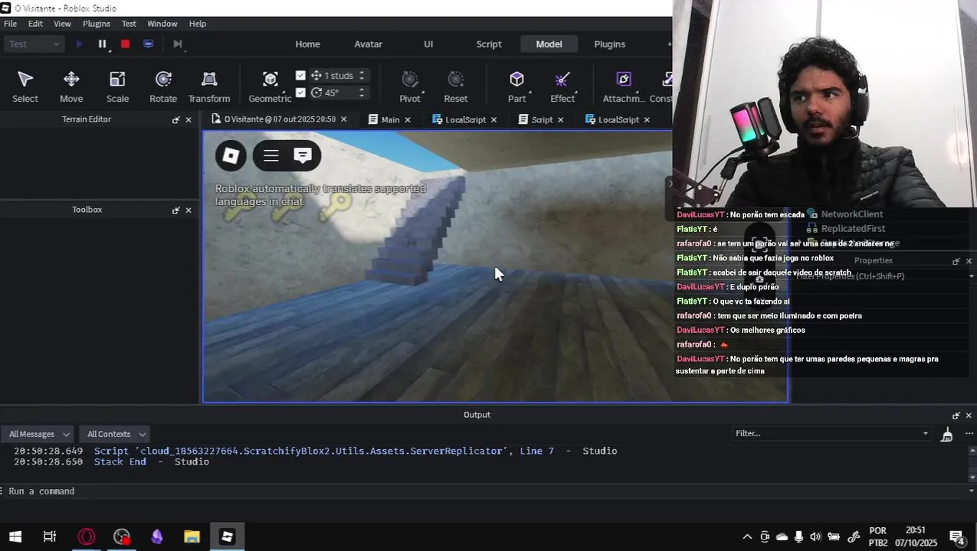Select the Select tool in the ribbon
This screenshot has height=551, width=977.
click(x=25, y=86)
